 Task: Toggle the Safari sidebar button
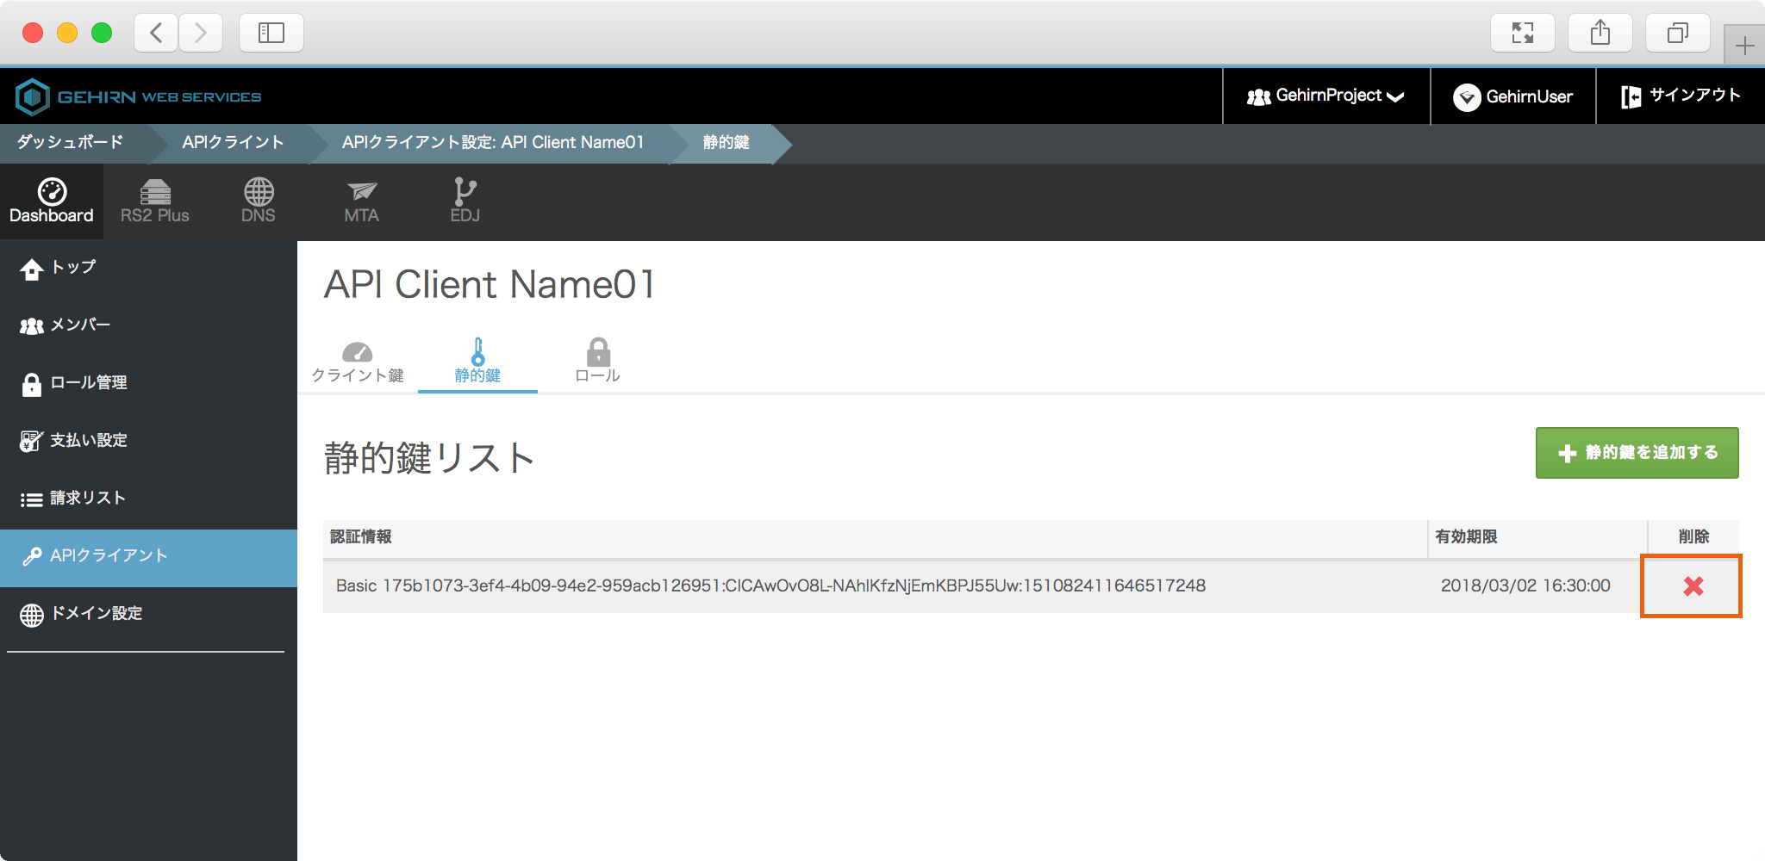coord(271,34)
